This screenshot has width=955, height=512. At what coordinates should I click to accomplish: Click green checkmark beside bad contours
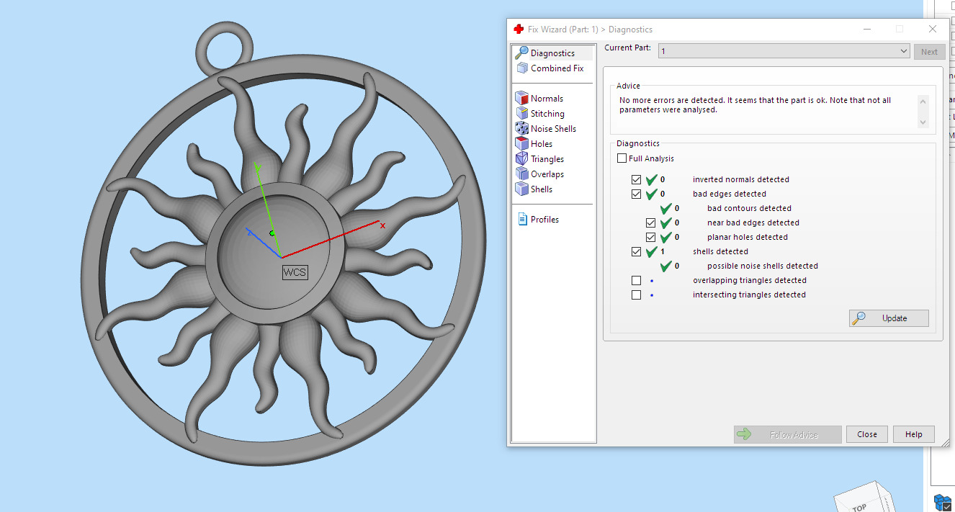665,208
